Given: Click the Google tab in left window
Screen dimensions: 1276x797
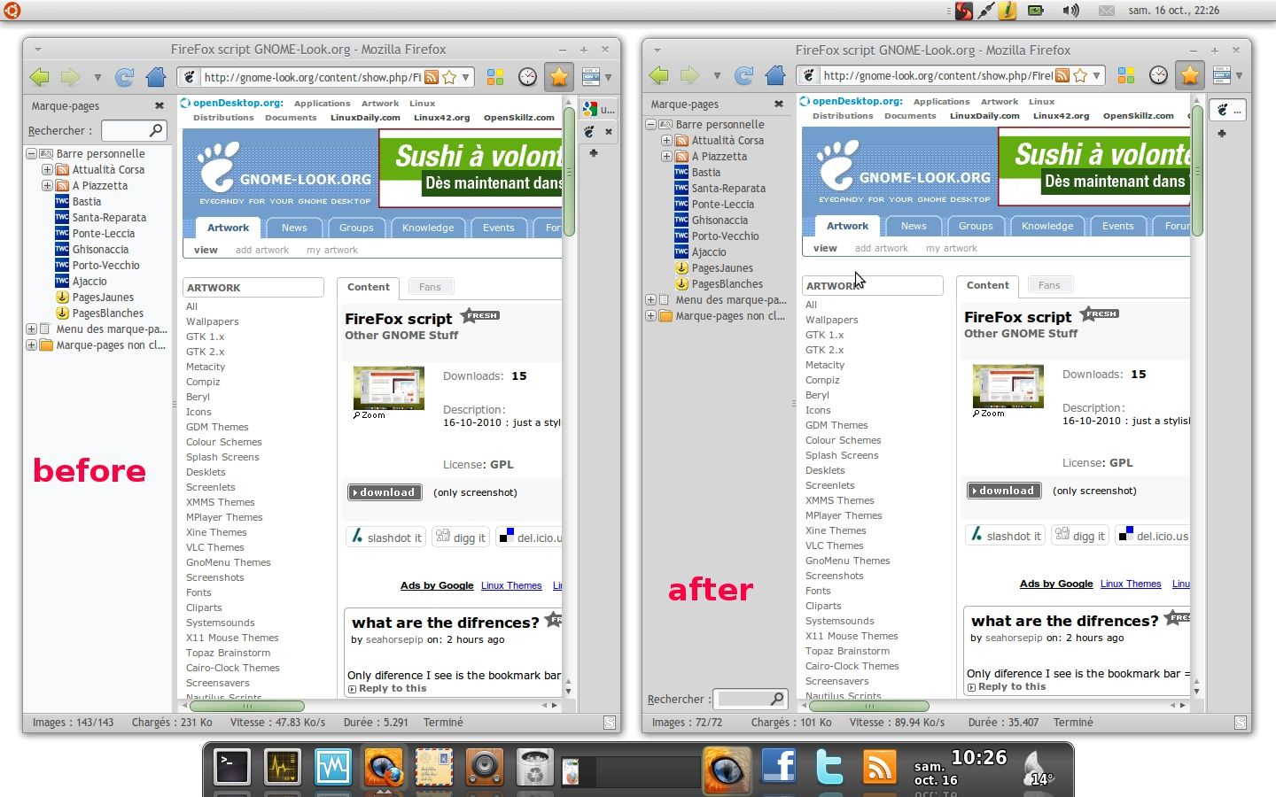Looking at the screenshot, I should (600, 109).
